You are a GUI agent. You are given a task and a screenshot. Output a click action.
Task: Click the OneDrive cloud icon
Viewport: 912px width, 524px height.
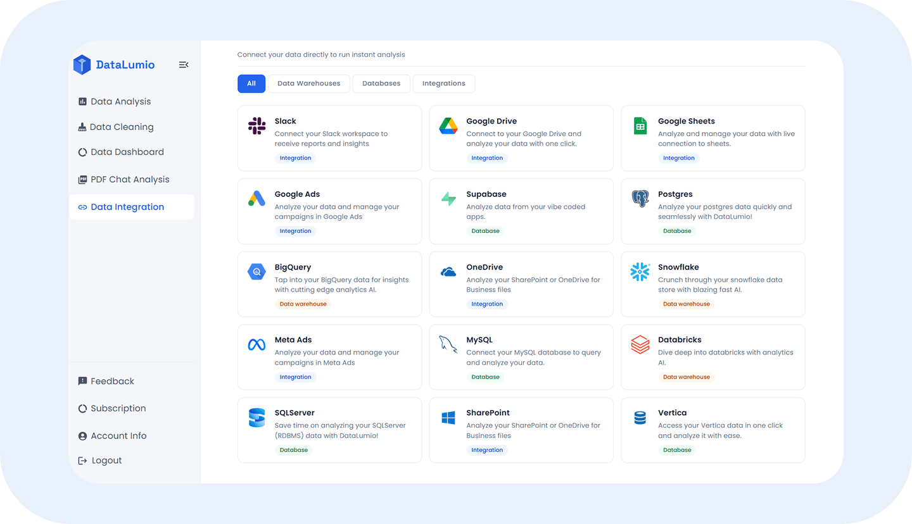[x=448, y=271]
